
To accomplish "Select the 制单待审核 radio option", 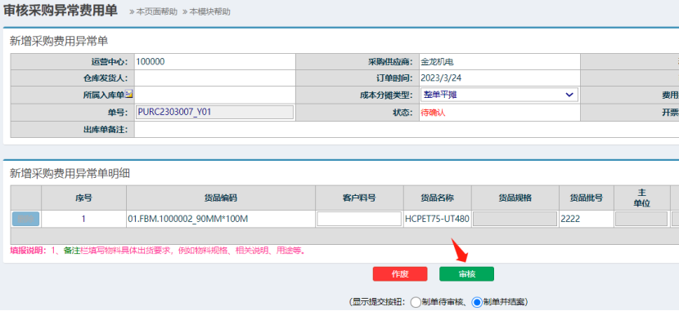I will tap(416, 302).
